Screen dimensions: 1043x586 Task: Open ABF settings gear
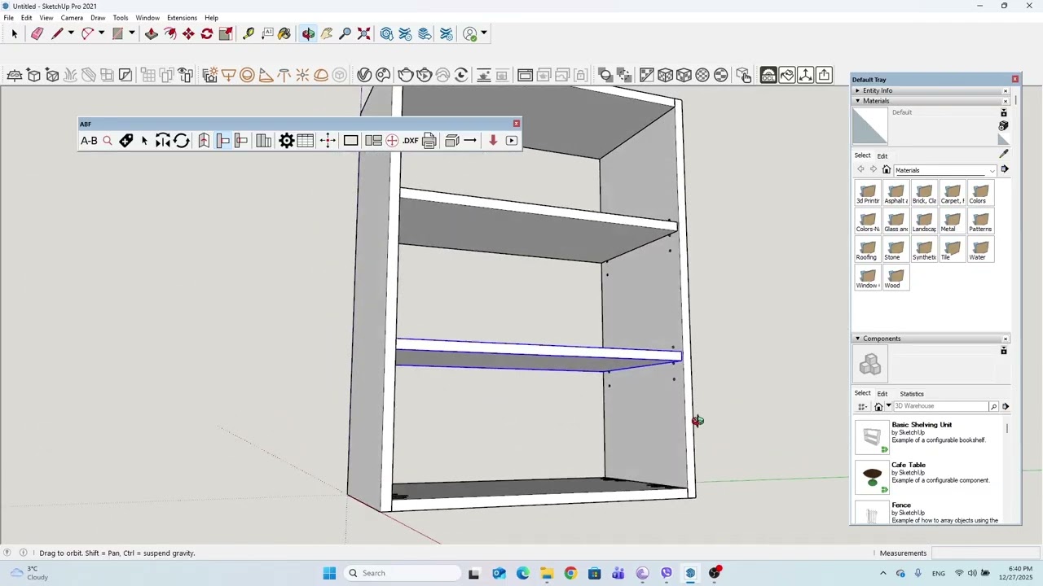coord(287,141)
